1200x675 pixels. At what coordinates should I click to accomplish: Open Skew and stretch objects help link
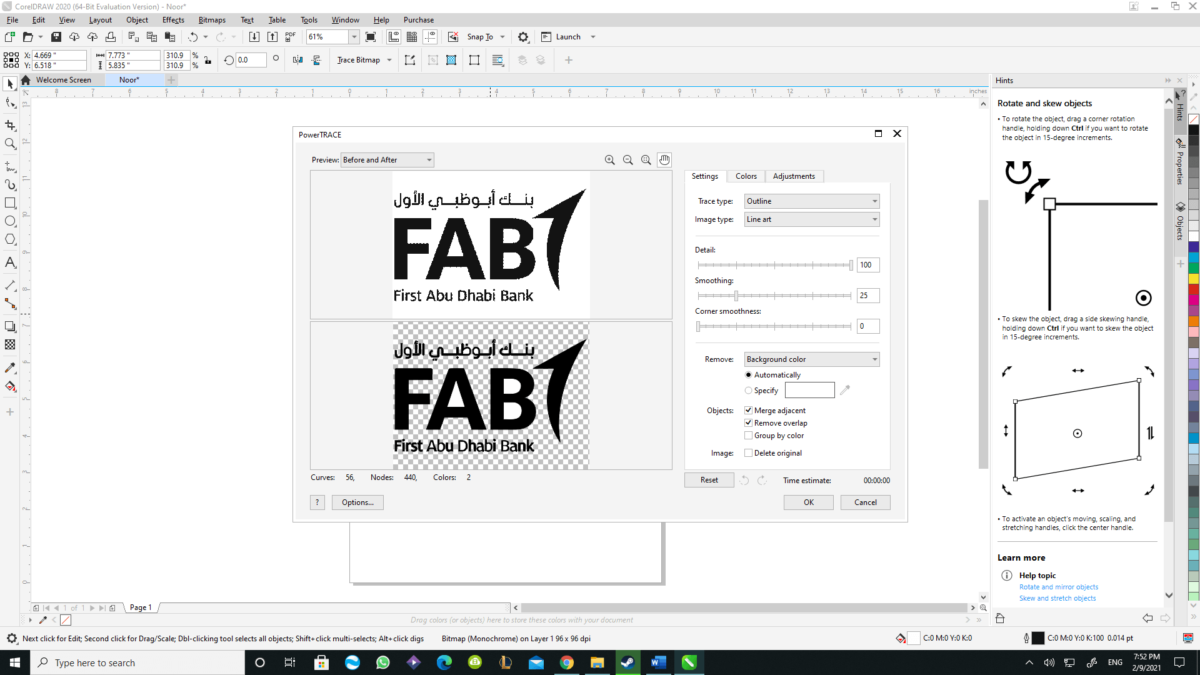(x=1057, y=598)
